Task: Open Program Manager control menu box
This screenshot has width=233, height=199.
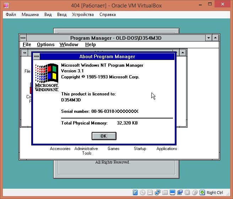Action: (23, 38)
